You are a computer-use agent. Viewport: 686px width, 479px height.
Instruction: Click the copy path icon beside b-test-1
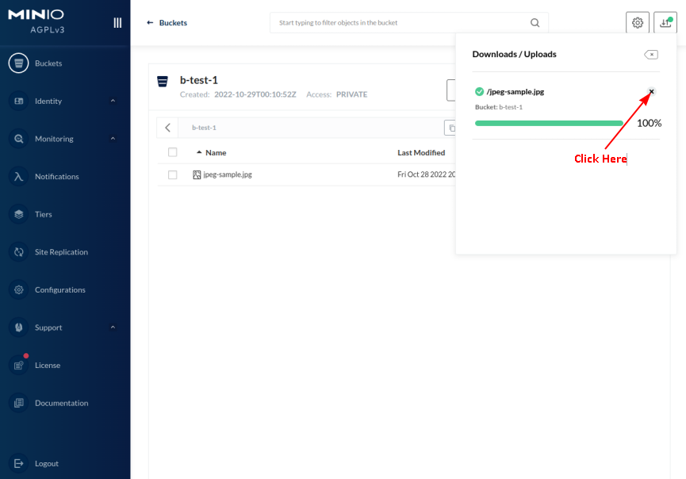(450, 128)
